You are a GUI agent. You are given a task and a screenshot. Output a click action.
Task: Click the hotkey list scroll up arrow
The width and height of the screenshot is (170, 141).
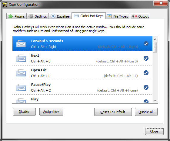point(155,39)
